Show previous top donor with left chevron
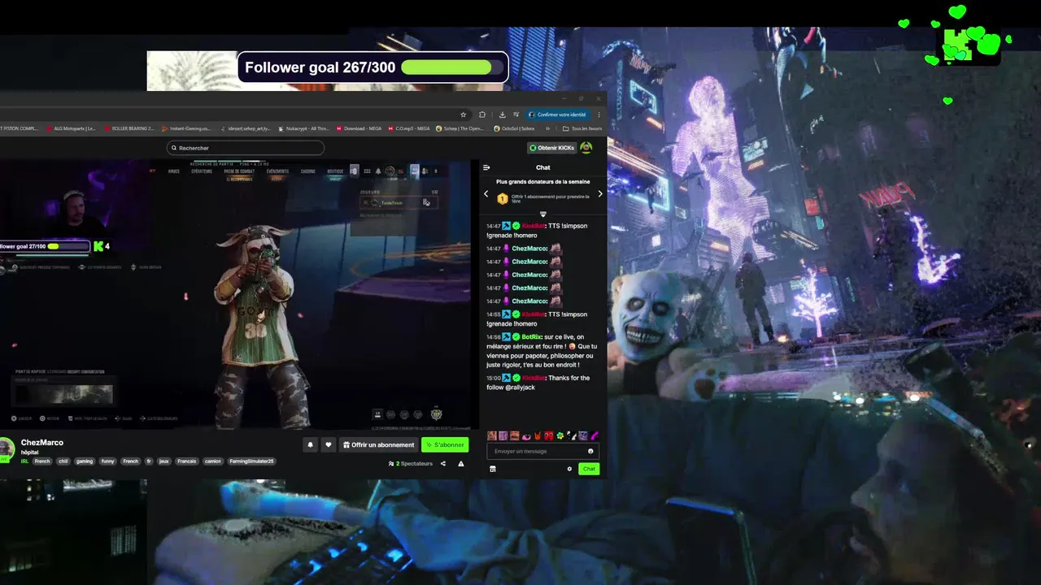 point(486,194)
